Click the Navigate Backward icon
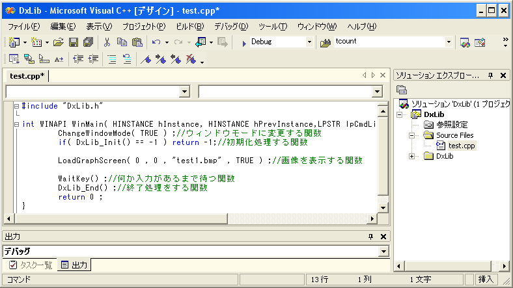This screenshot has height=288, width=513. (201, 42)
